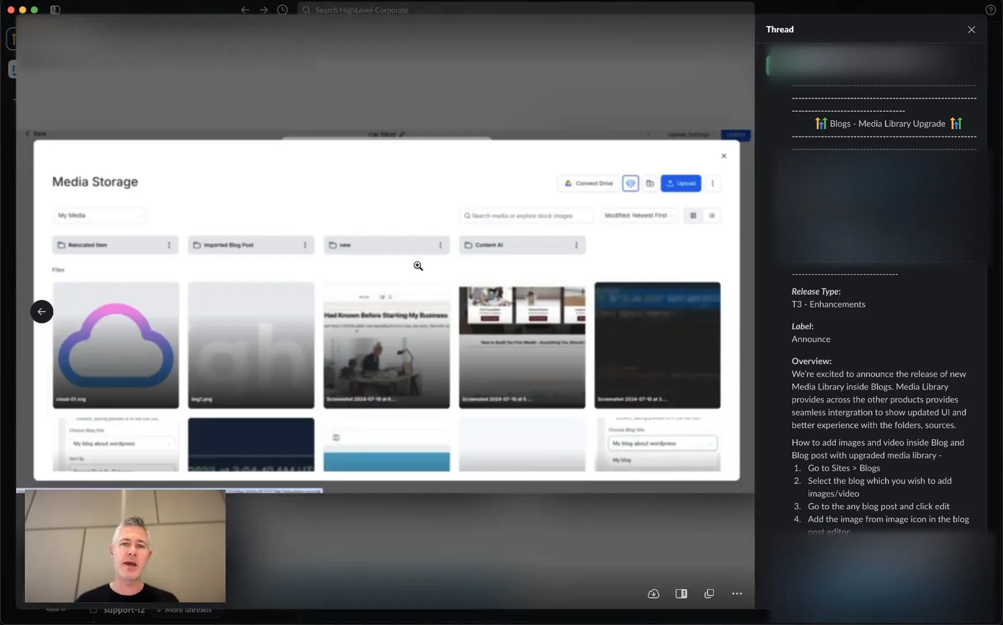This screenshot has width=1003, height=625.
Task: Open options dots on Imported Blog Post folder
Action: click(x=305, y=245)
